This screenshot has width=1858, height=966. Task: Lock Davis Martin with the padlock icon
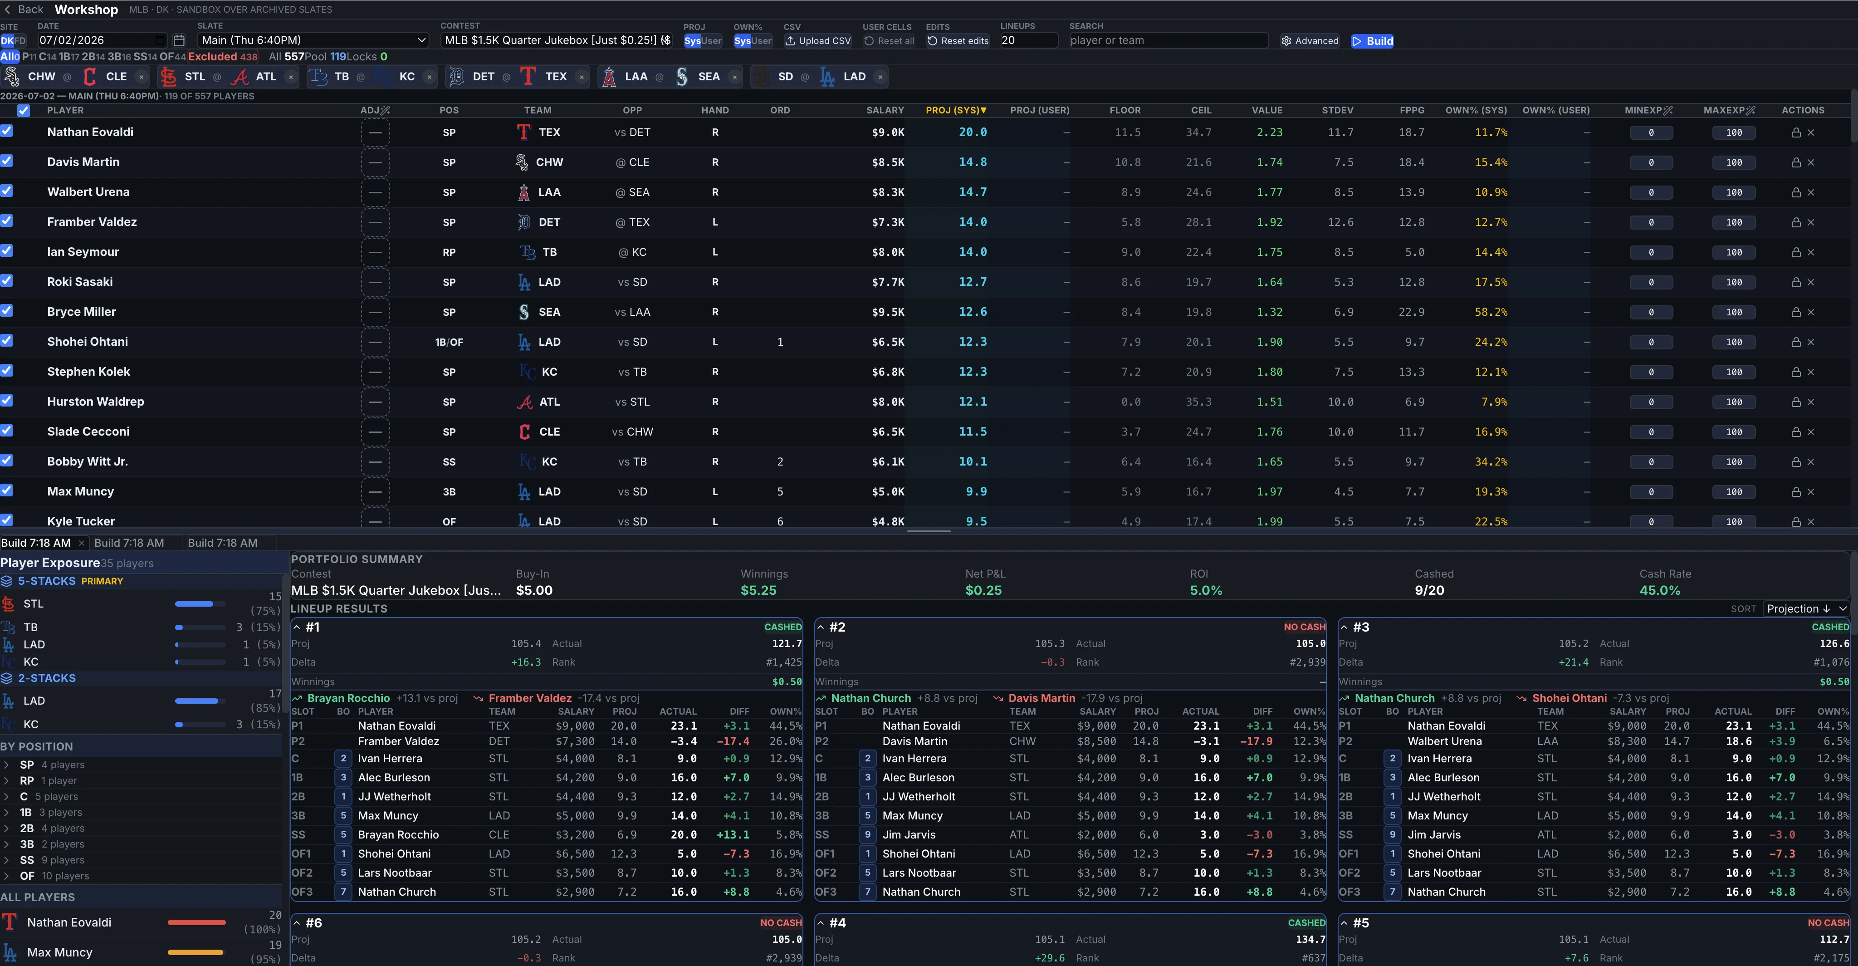click(1796, 163)
